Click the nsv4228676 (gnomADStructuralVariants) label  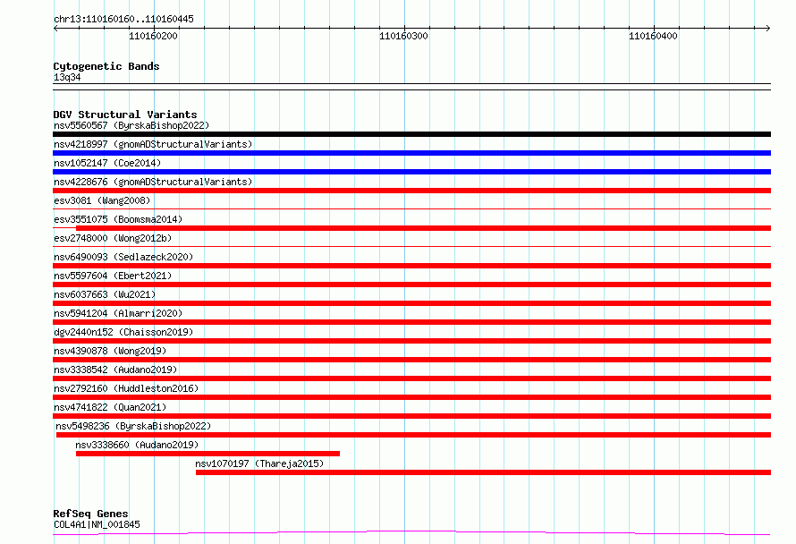pos(153,182)
